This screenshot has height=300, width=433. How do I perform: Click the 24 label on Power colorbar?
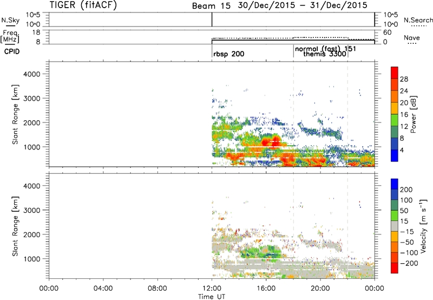(x=404, y=91)
